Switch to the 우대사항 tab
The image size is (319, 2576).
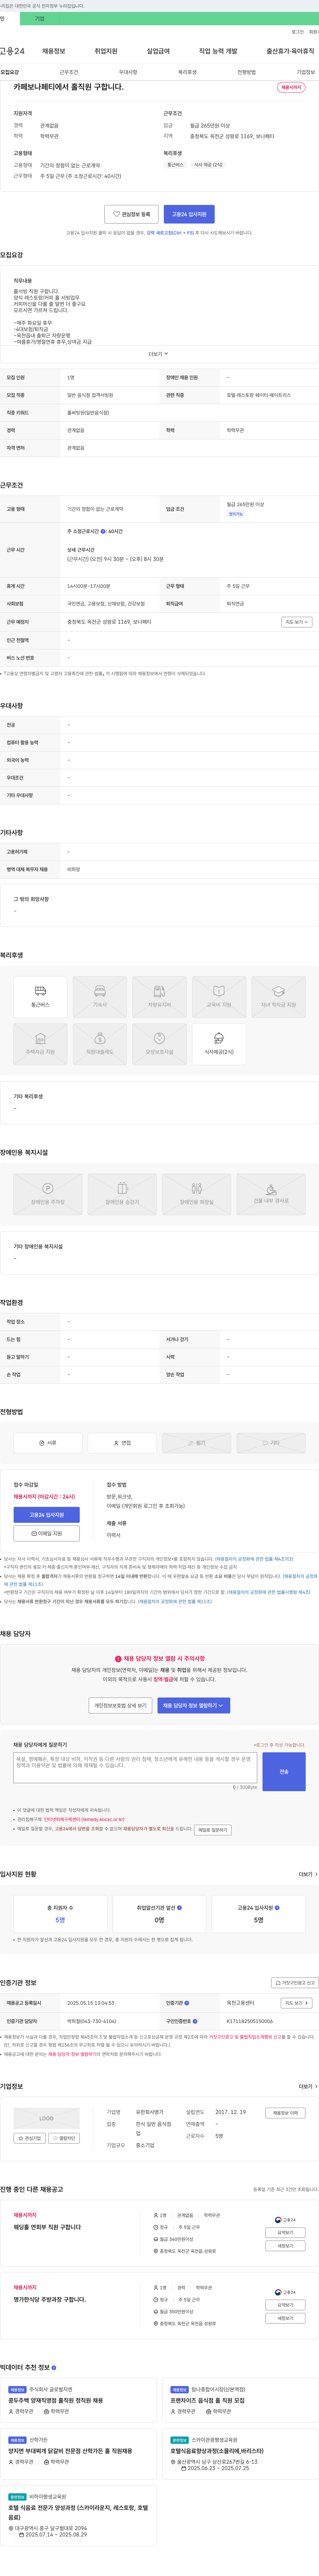pyautogui.click(x=128, y=72)
